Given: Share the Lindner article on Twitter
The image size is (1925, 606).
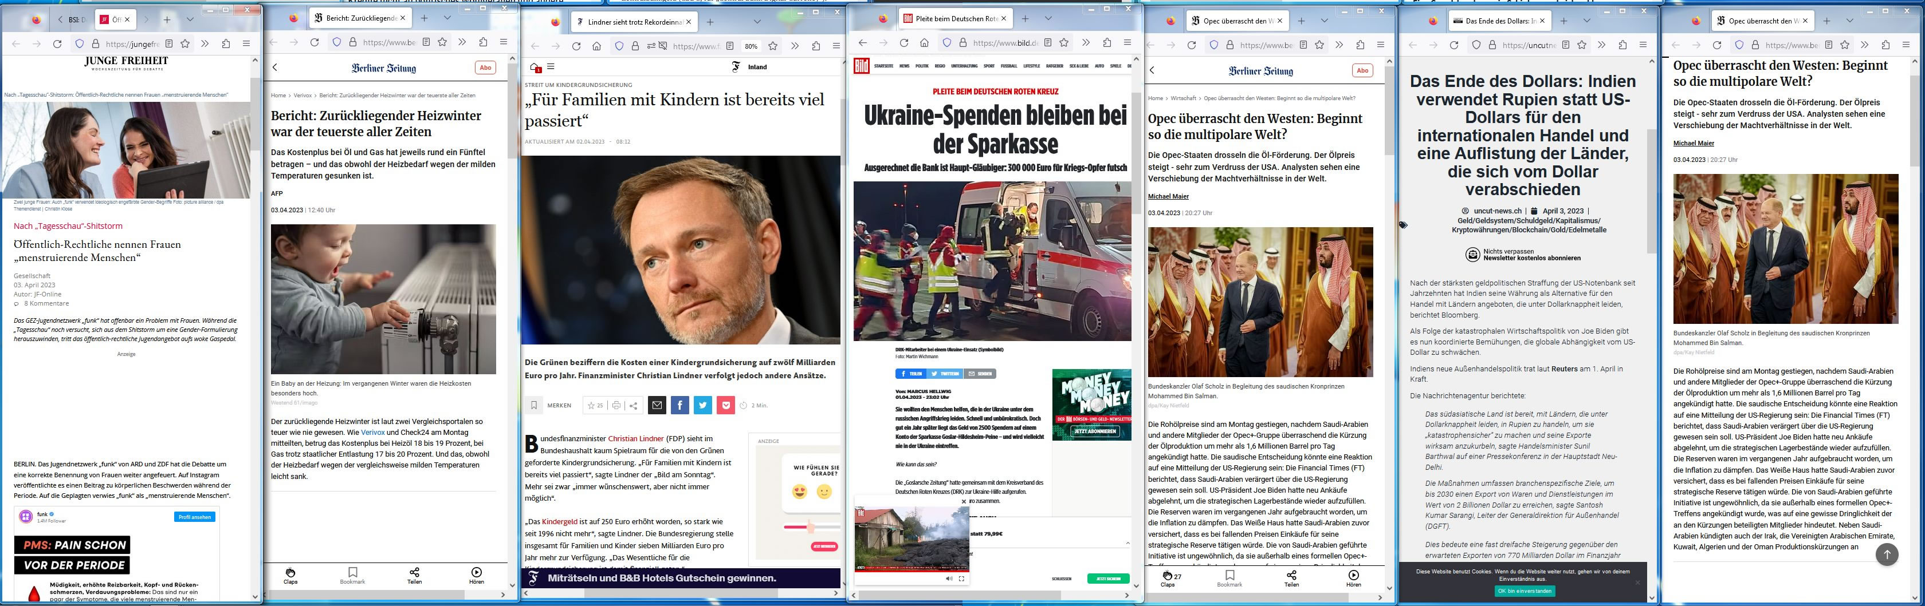Looking at the screenshot, I should pos(702,405).
